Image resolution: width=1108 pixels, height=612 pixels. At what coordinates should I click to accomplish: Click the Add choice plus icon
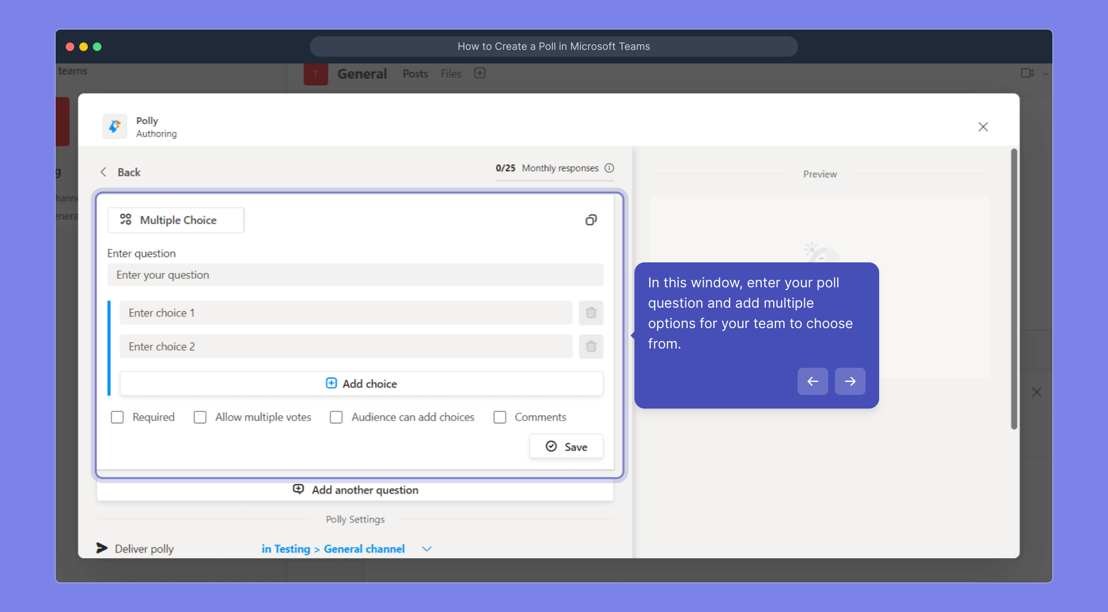331,383
